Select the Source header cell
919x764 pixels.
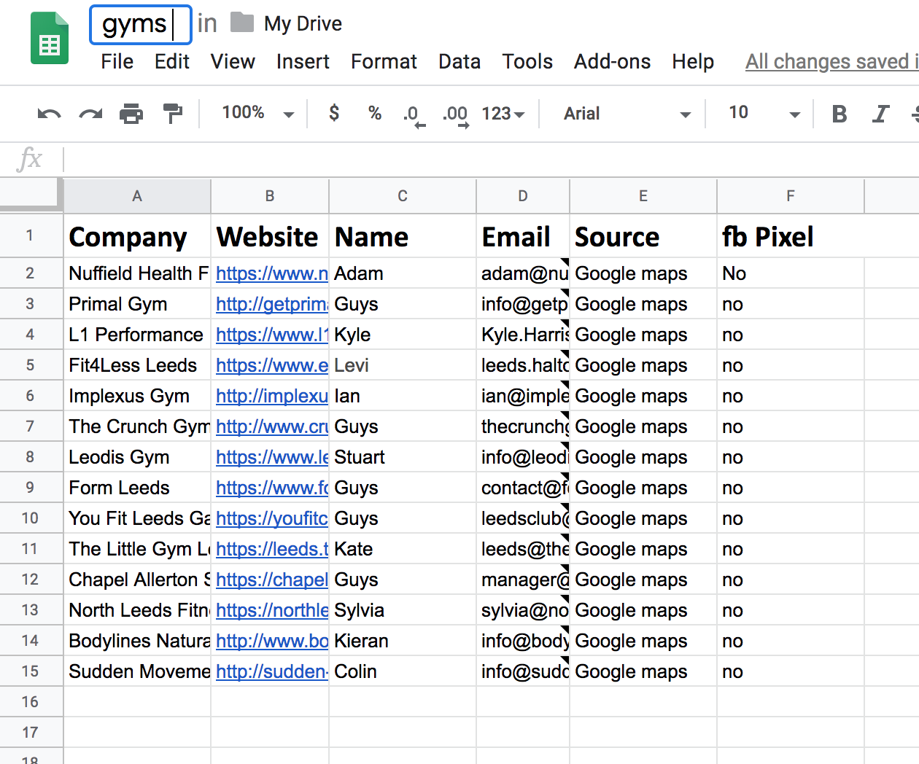[643, 236]
